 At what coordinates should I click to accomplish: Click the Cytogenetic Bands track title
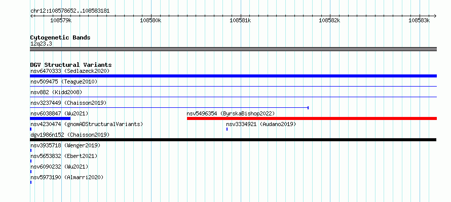pyautogui.click(x=60, y=37)
